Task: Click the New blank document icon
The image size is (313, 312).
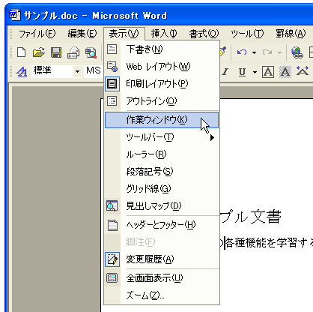Action: (21, 52)
